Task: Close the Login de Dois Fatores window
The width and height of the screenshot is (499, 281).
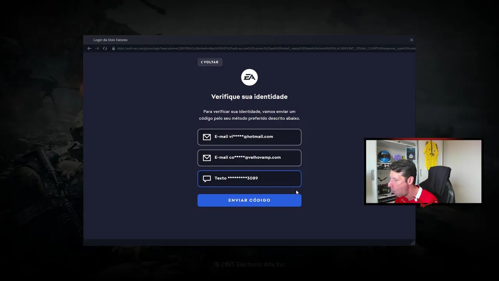Action: [x=411, y=40]
